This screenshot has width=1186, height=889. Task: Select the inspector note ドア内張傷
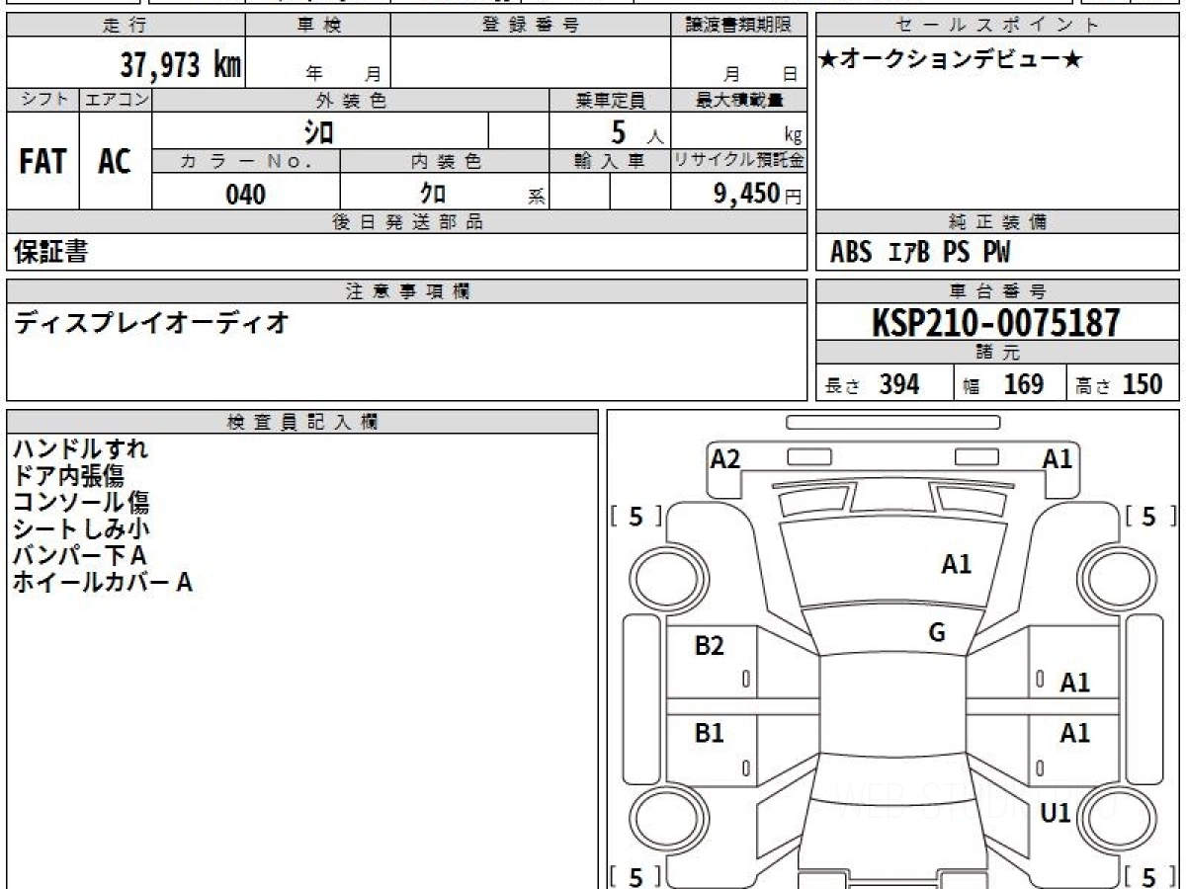(68, 476)
